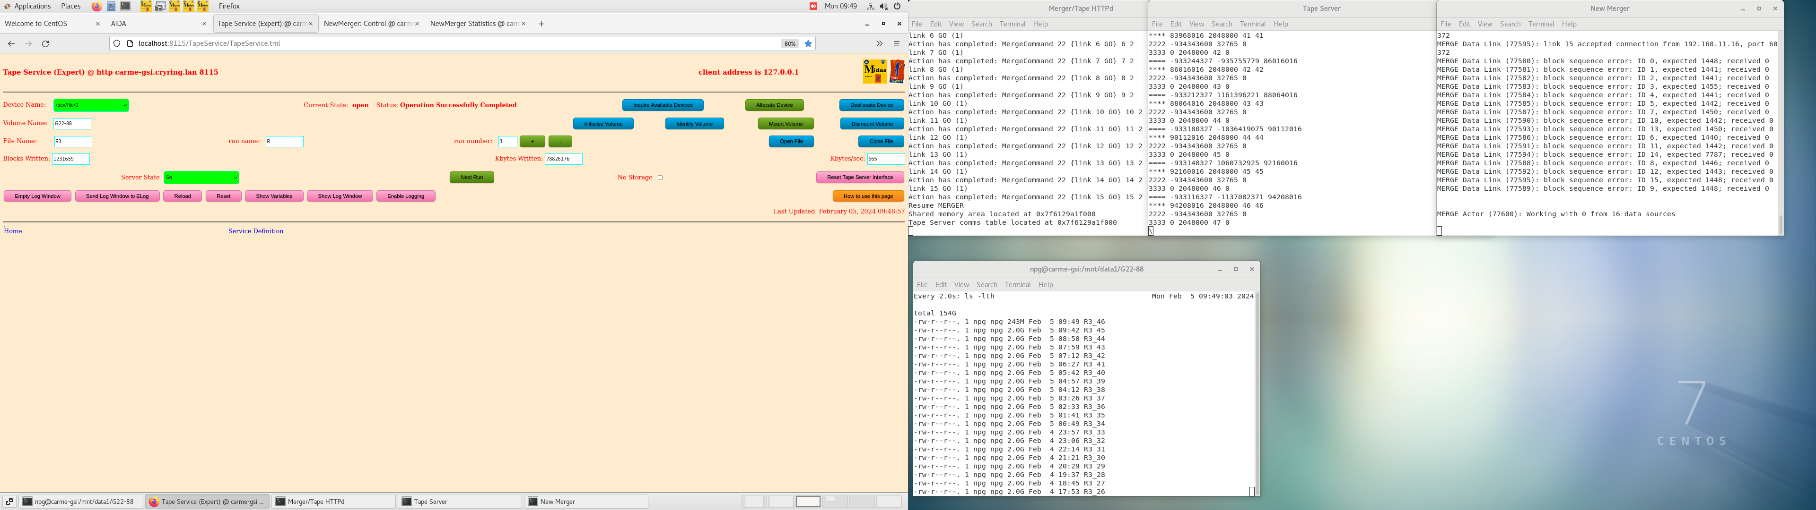Click the Mount Volume button

pos(786,124)
